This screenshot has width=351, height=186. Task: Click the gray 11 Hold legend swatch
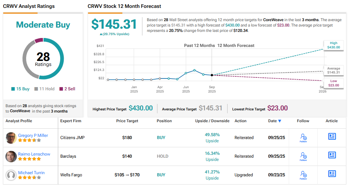pyautogui.click(x=36, y=89)
